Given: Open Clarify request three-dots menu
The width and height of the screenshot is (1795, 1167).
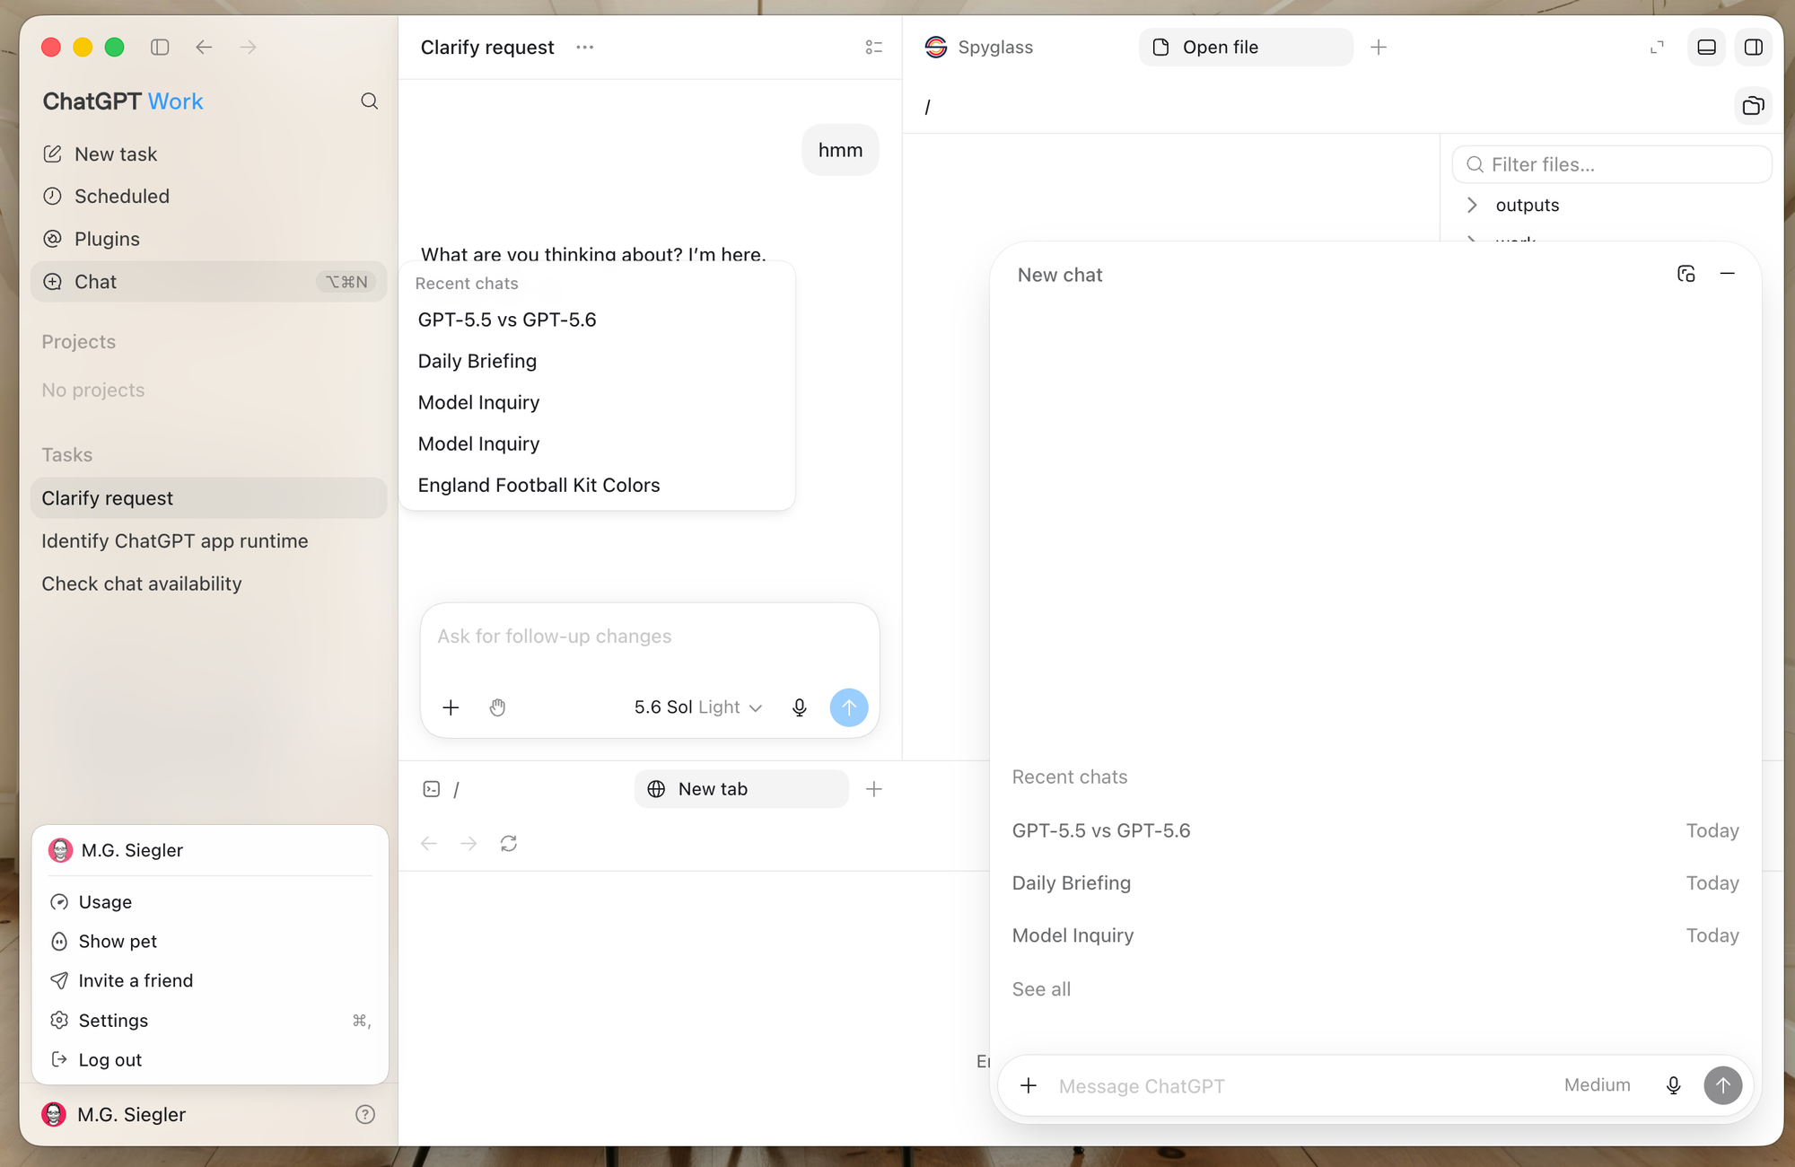Looking at the screenshot, I should [x=585, y=47].
